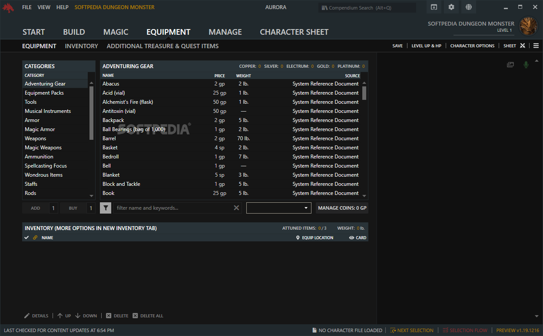Screen dimensions: 543x336
Task: Click the attunement link icon in inventory header
Action: pyautogui.click(x=35, y=237)
